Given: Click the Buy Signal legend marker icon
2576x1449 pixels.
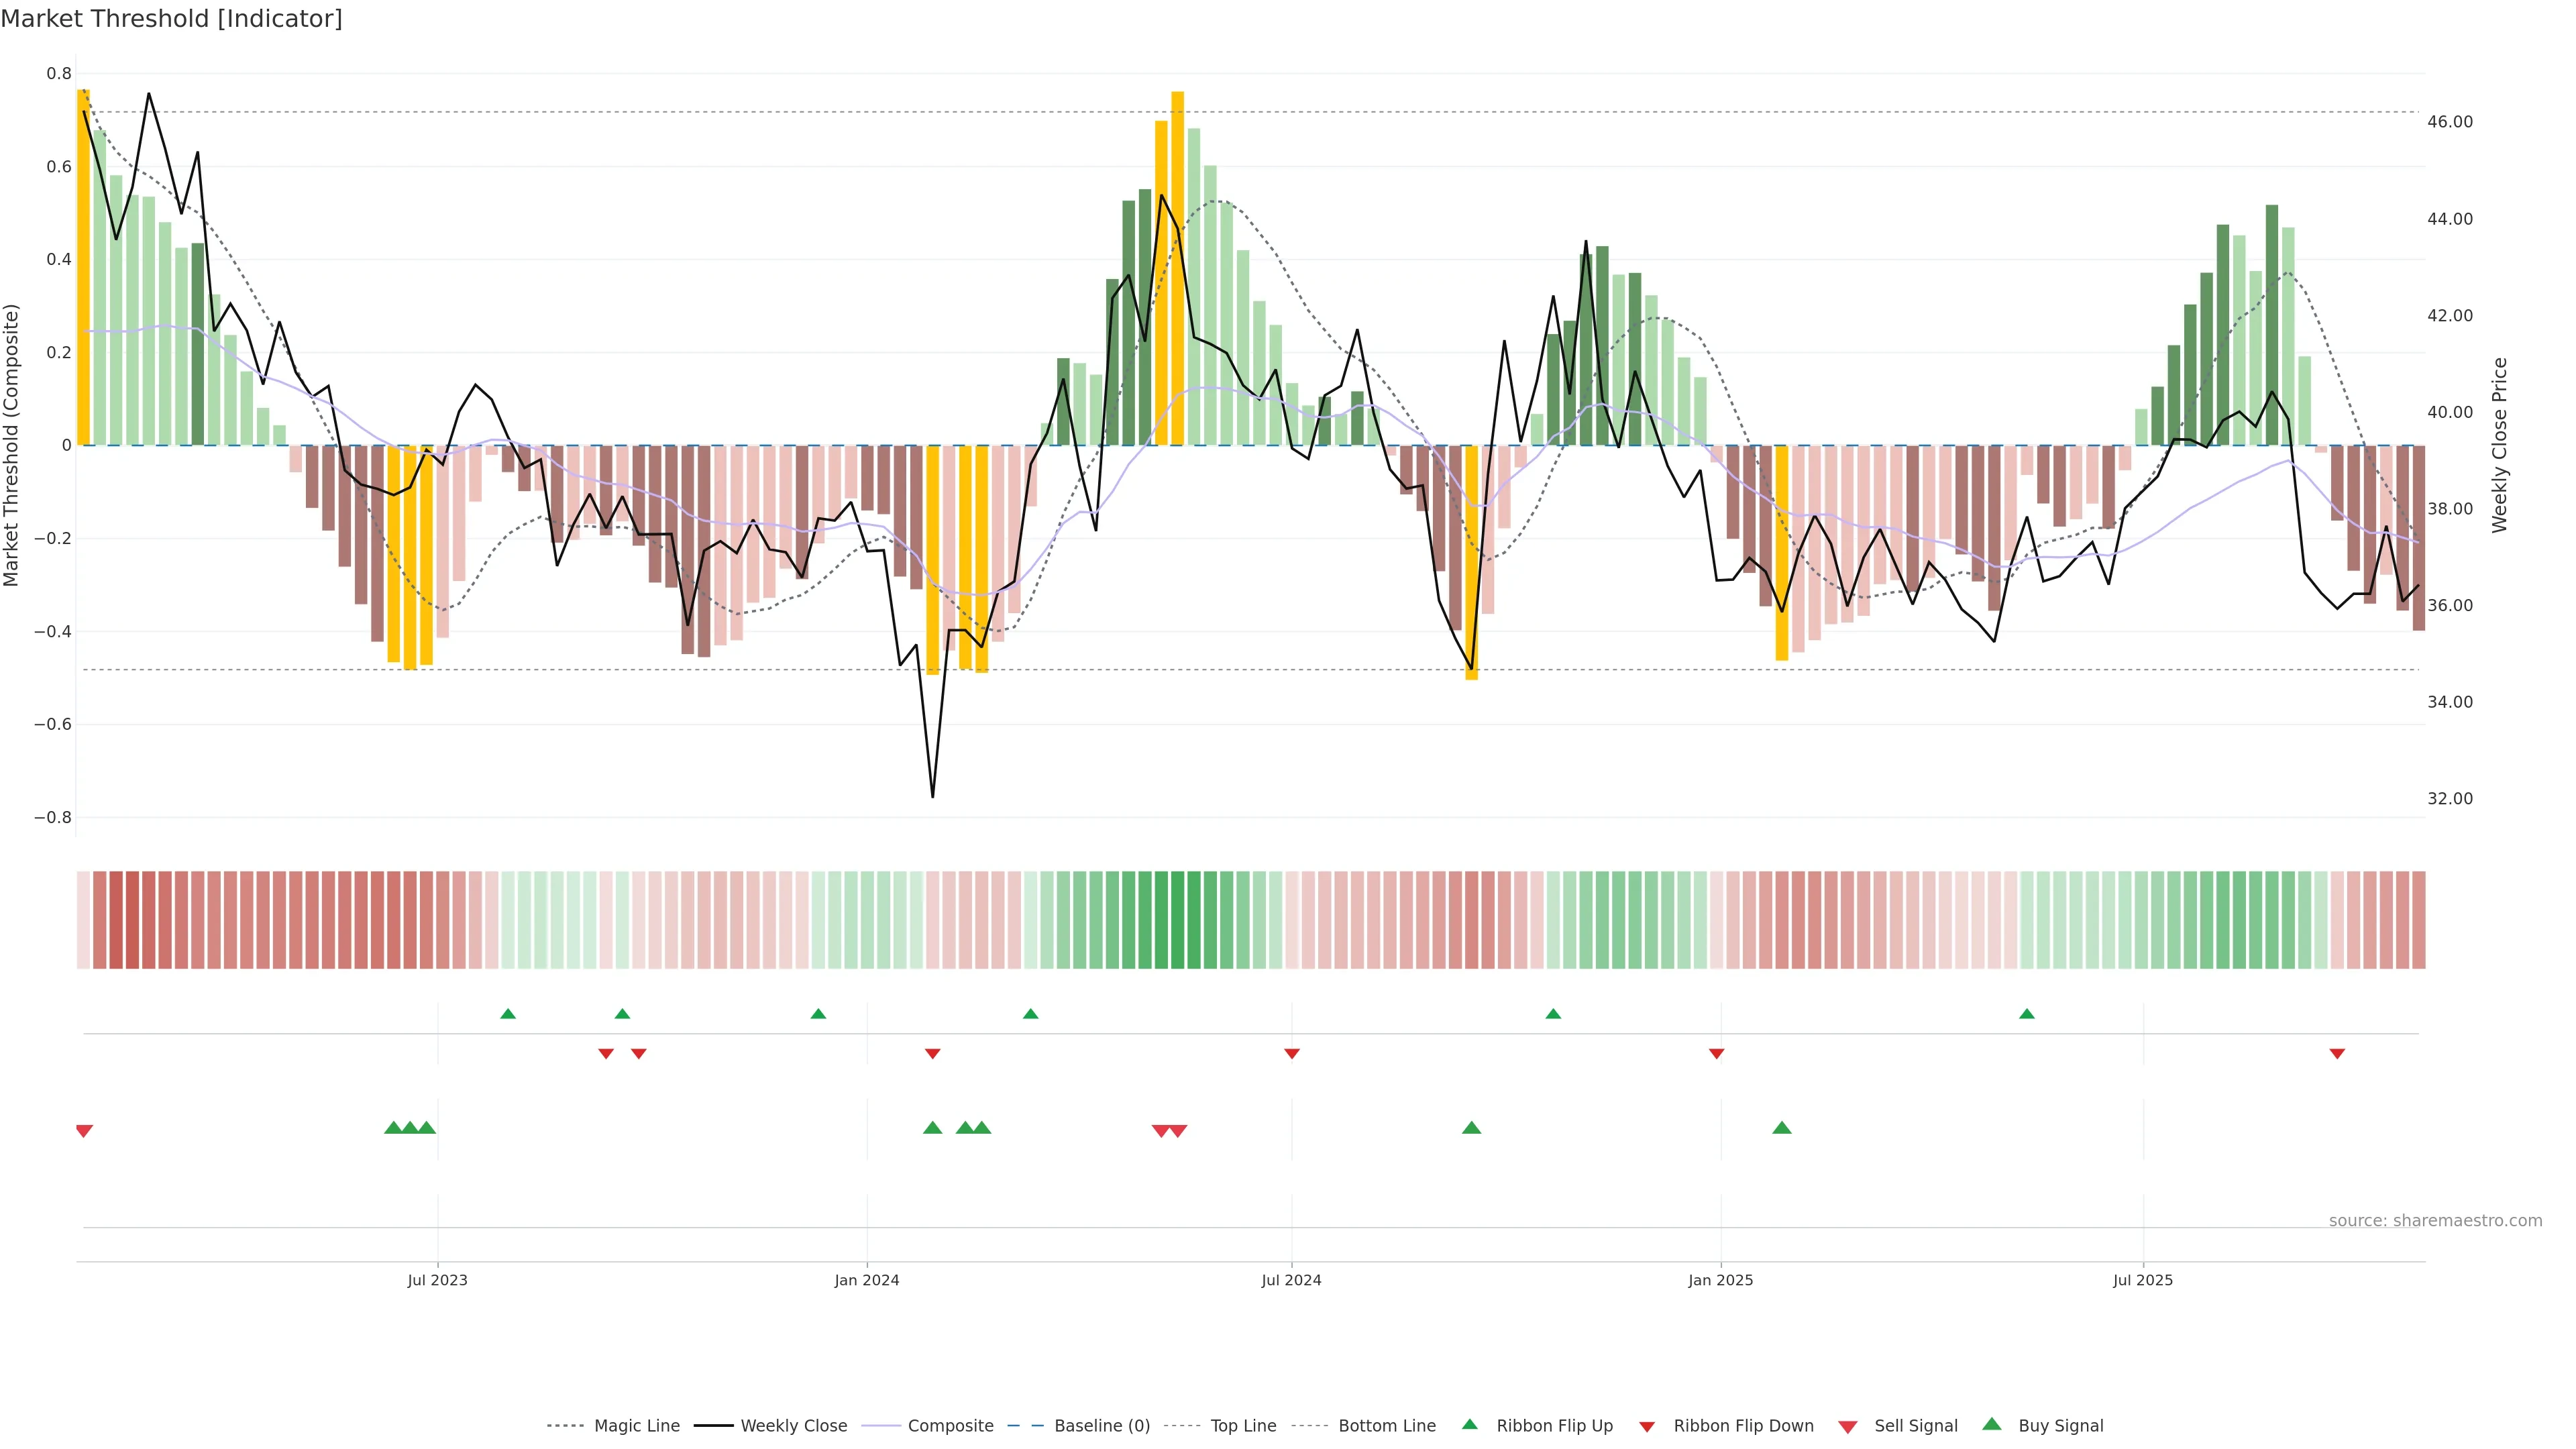Looking at the screenshot, I should pyautogui.click(x=1992, y=1424).
